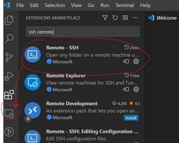Install the Remote Development extension pack

(131, 118)
